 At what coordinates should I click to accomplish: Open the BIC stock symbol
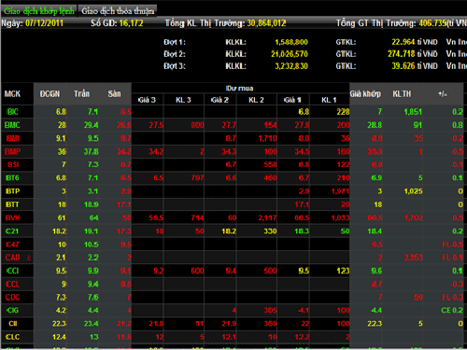[x=12, y=111]
